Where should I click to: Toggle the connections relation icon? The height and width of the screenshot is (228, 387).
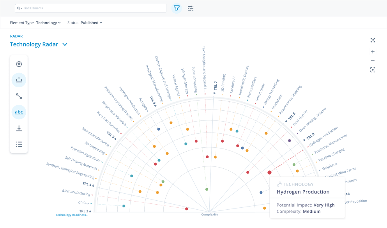tap(19, 96)
